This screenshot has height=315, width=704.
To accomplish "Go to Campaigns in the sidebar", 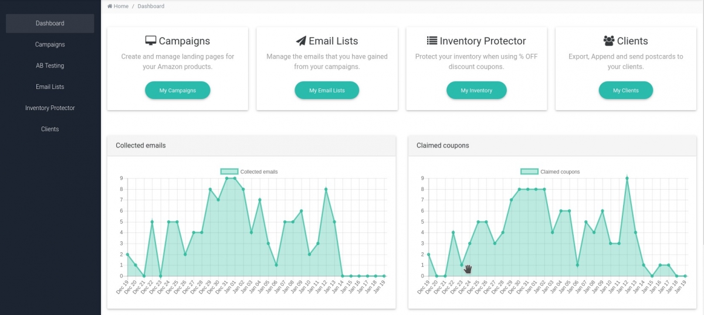I will pos(50,44).
